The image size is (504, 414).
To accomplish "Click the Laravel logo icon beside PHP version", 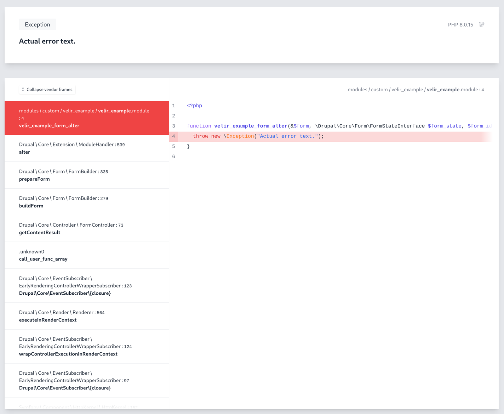I will pos(482,24).
